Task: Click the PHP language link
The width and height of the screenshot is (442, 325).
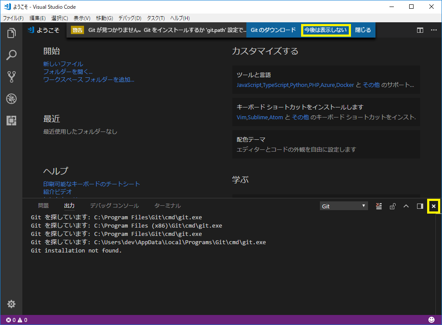Action: pos(314,85)
